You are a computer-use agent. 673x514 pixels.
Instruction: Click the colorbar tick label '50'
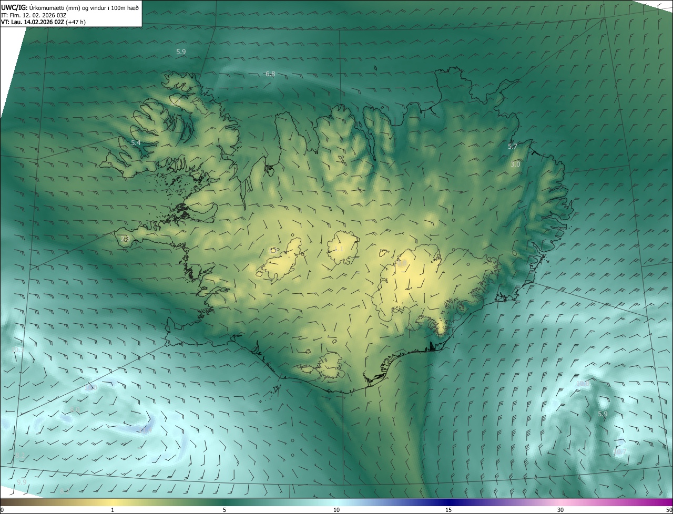[x=669, y=510]
